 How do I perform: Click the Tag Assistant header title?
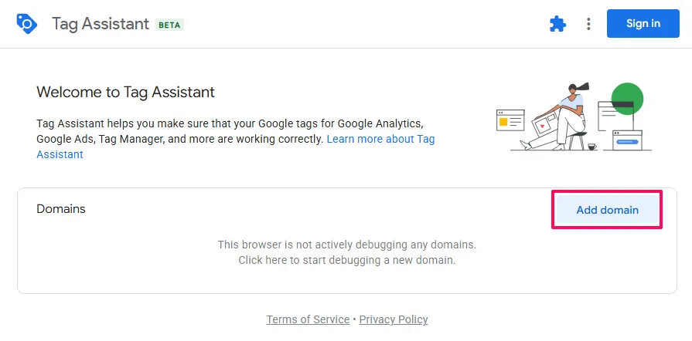(100, 24)
